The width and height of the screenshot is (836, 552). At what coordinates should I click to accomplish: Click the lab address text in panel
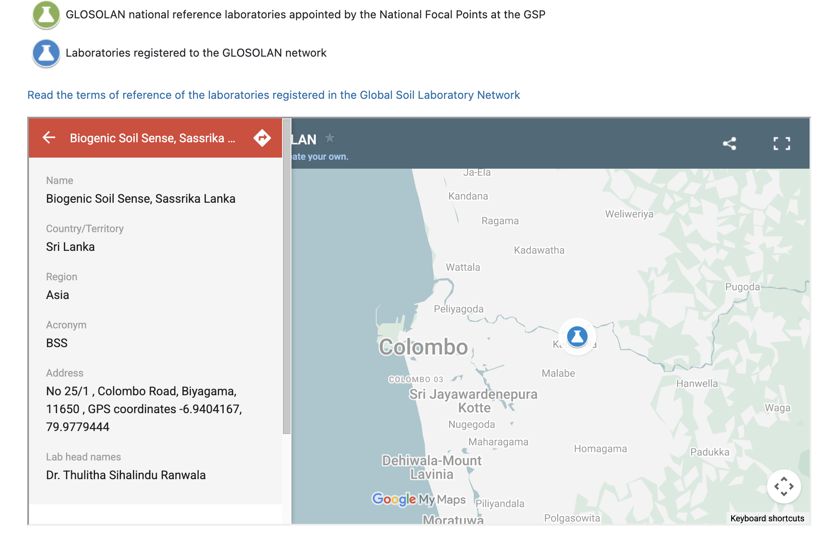(x=144, y=409)
